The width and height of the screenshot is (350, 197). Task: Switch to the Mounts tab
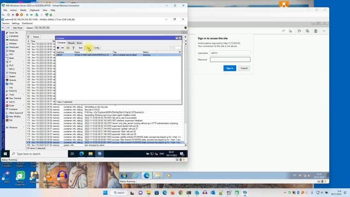(71, 43)
